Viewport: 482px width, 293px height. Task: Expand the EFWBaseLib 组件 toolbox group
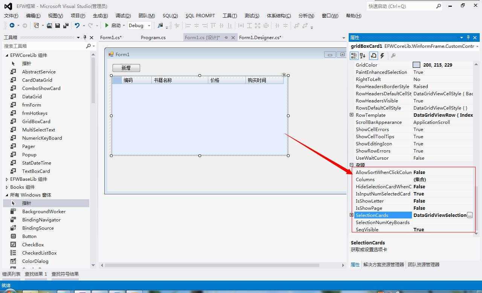pyautogui.click(x=7, y=179)
